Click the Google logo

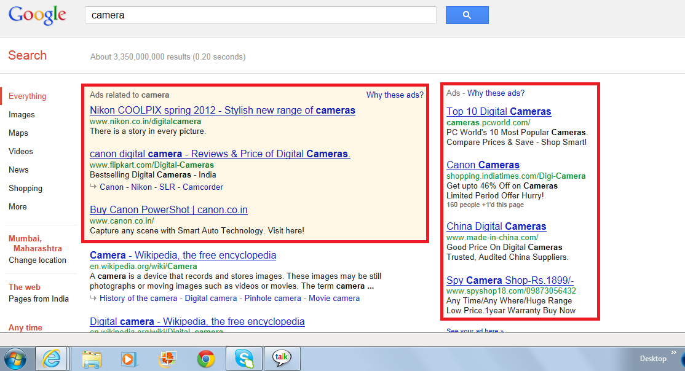[37, 15]
